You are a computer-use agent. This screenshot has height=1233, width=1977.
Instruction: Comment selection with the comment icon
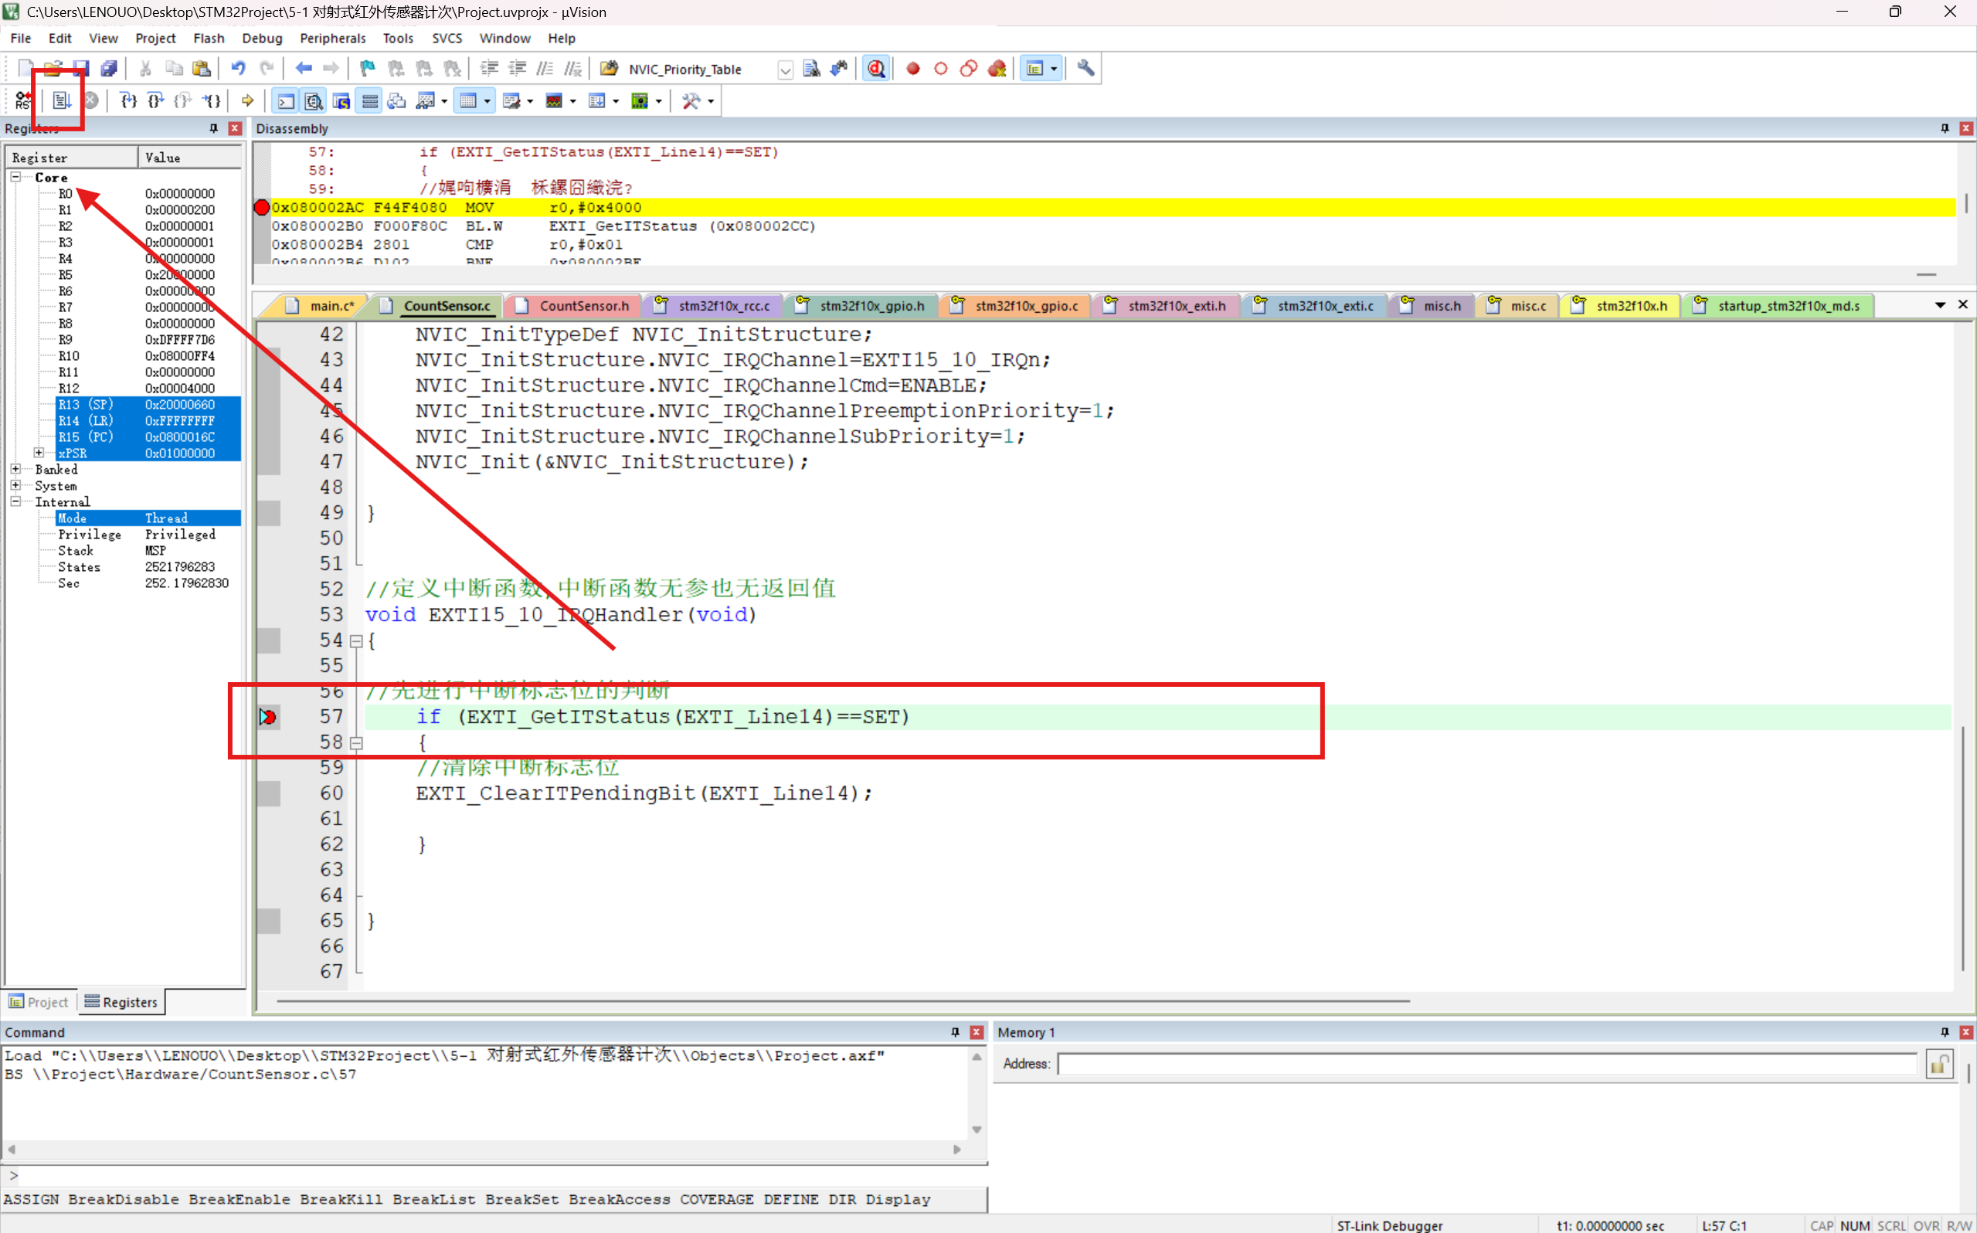pyautogui.click(x=545, y=69)
